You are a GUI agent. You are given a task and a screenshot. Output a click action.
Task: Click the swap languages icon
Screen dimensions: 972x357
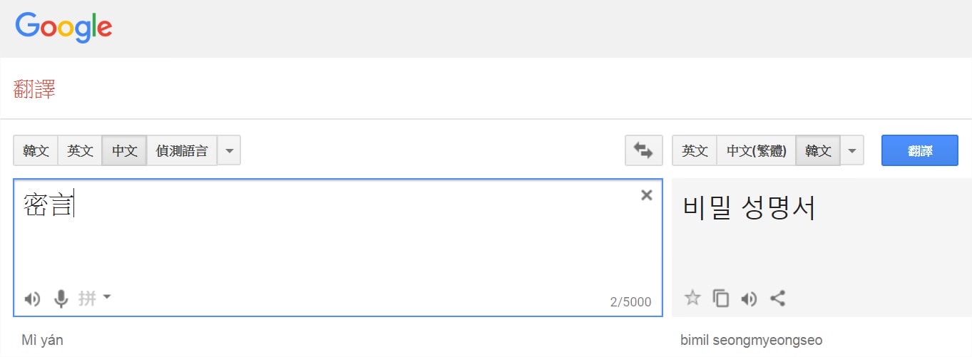[x=643, y=150]
